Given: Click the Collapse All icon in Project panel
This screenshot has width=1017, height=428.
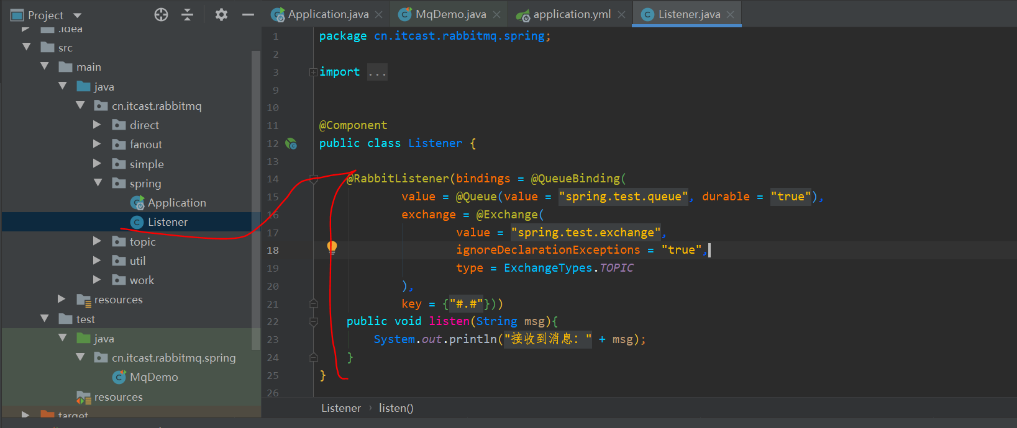Looking at the screenshot, I should (x=187, y=15).
